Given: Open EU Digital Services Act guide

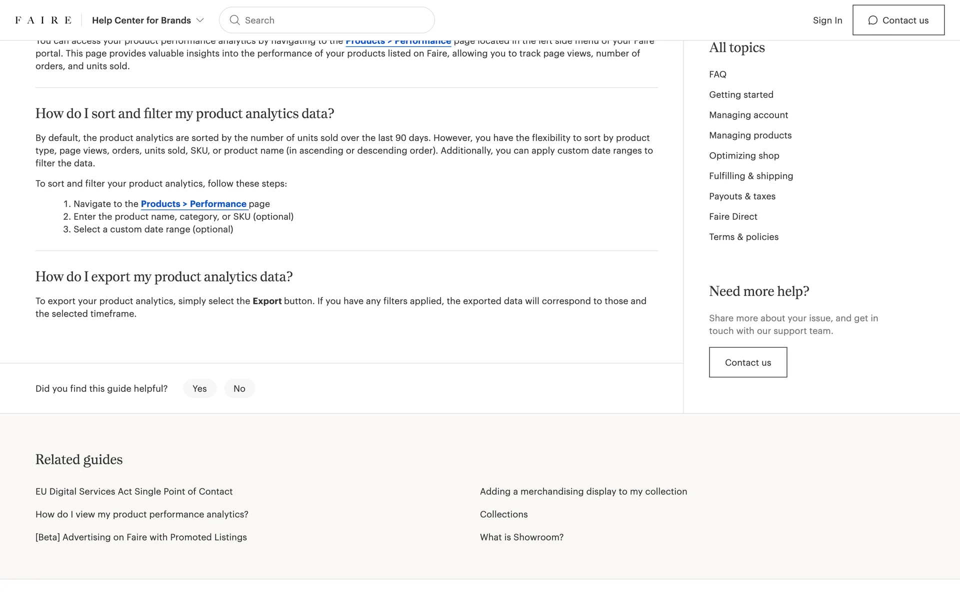Looking at the screenshot, I should click(x=134, y=491).
